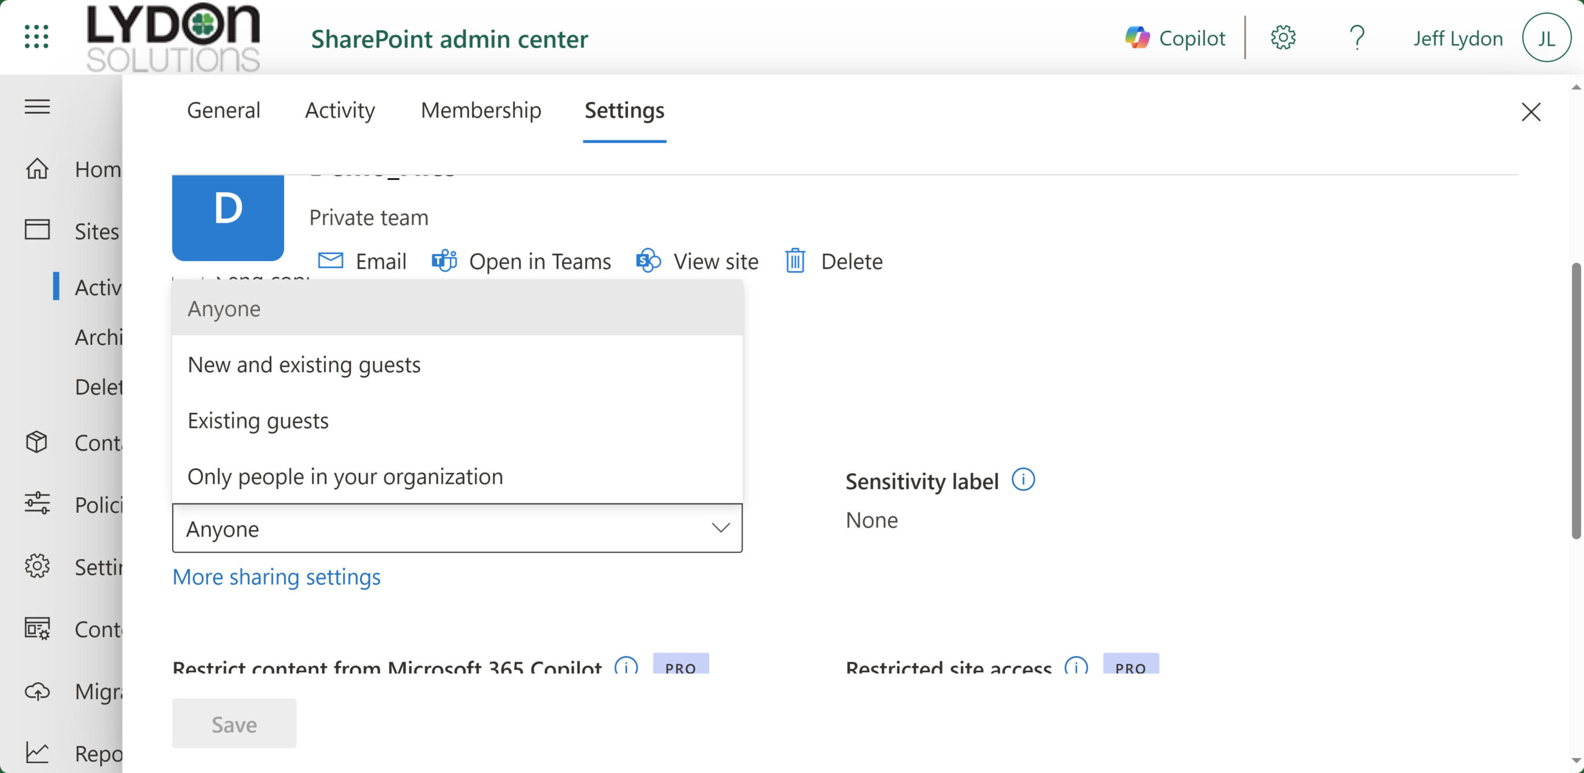The image size is (1584, 773).
Task: Click the Teams icon beside Open in Teams
Action: [444, 261]
